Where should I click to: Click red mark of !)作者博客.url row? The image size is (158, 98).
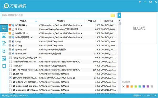pos(10,25)
